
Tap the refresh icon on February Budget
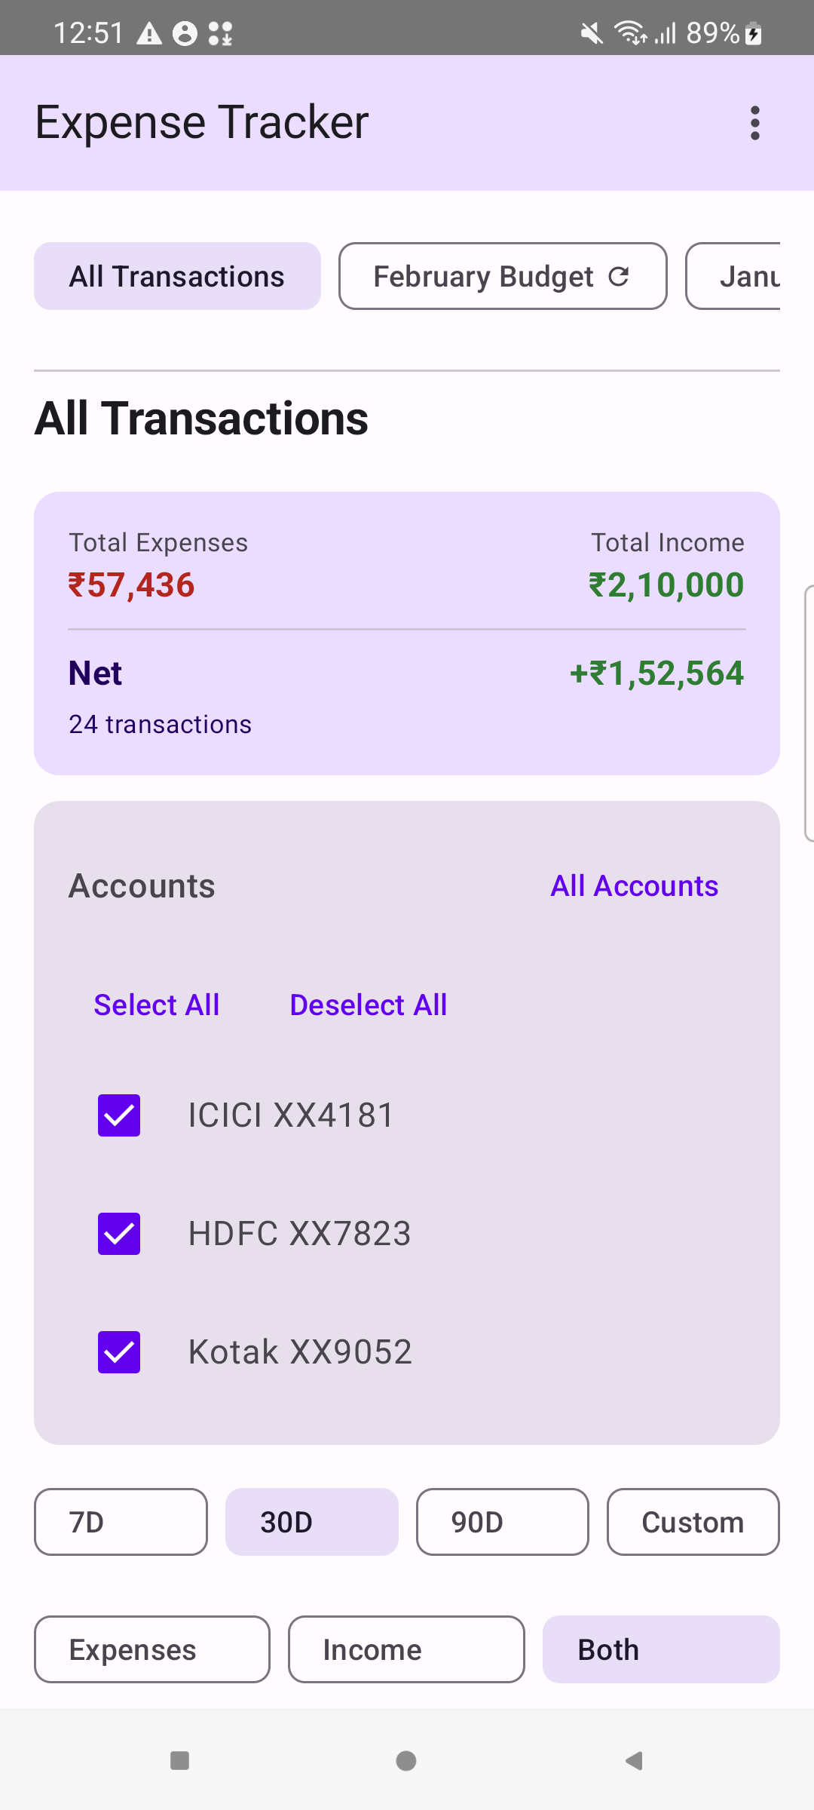(x=620, y=276)
